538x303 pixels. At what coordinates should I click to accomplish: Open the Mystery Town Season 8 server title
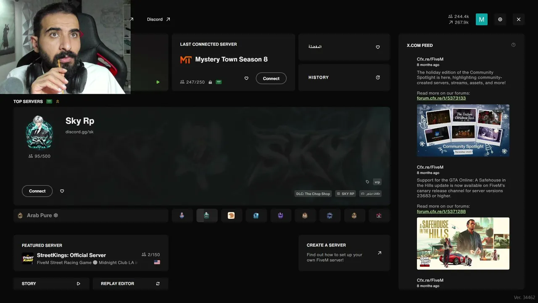coord(231,59)
